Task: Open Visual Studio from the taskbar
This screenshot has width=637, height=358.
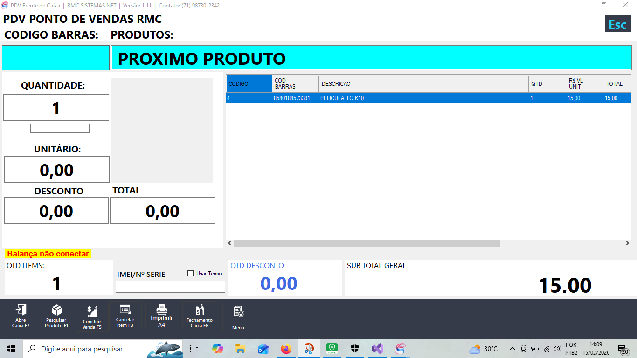Action: click(x=377, y=349)
